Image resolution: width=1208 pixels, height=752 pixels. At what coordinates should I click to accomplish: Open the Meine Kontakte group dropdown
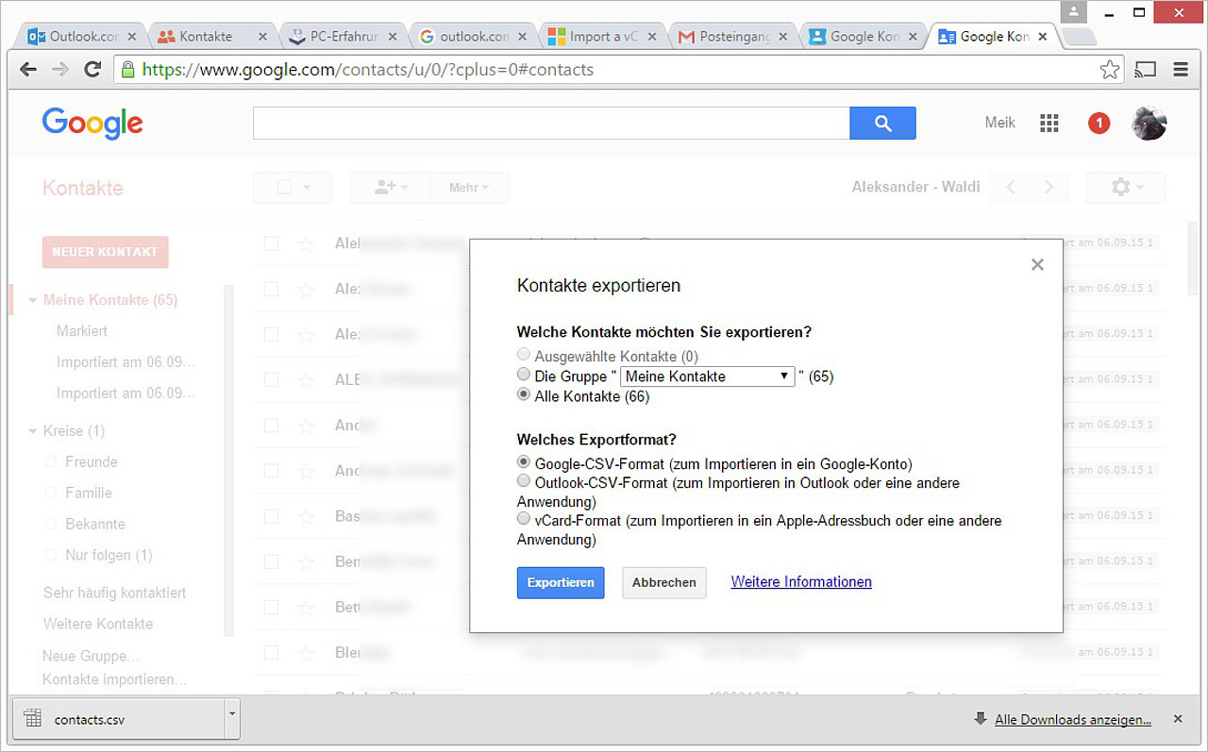click(707, 376)
